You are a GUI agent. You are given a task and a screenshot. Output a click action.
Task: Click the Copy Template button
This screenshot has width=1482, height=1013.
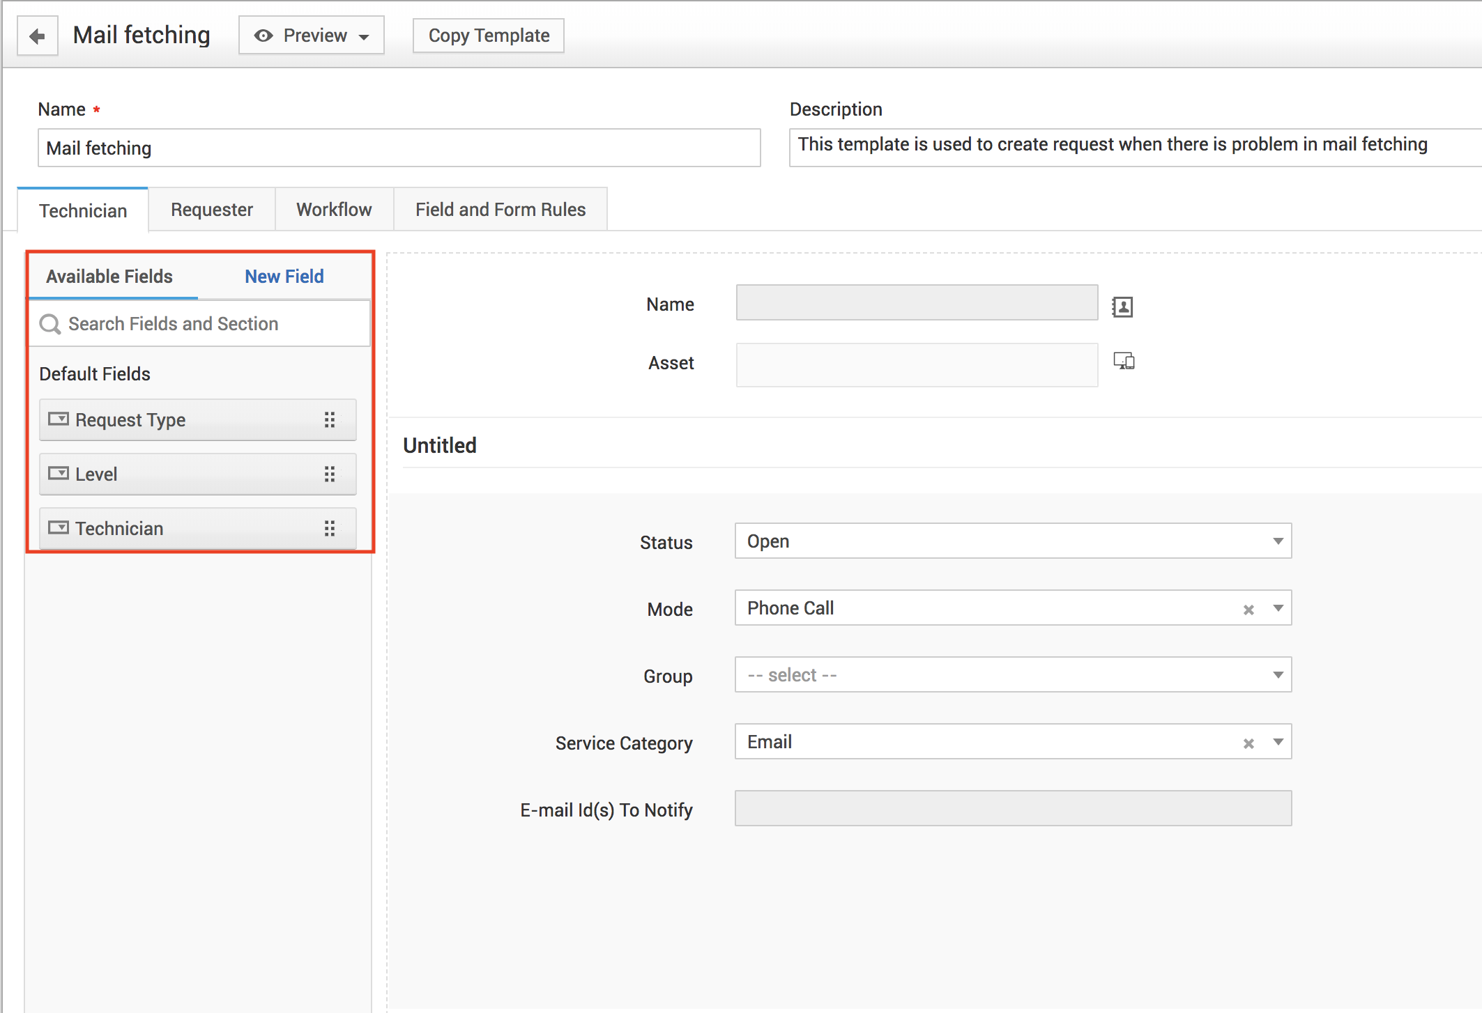coord(488,36)
